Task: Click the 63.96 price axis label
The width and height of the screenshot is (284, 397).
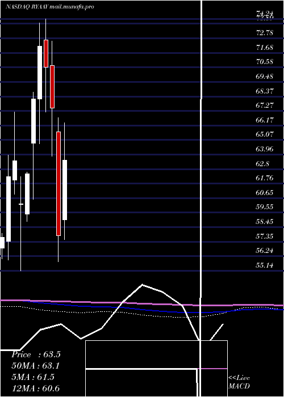Action: click(x=265, y=149)
